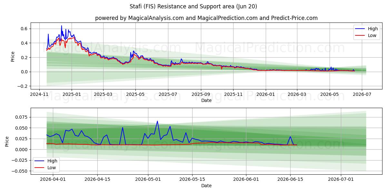Image resolution: width=387 pixels, height=193 pixels.
Task: Click the top chart x-axis label '2025-11'
Action: pyautogui.click(x=233, y=94)
